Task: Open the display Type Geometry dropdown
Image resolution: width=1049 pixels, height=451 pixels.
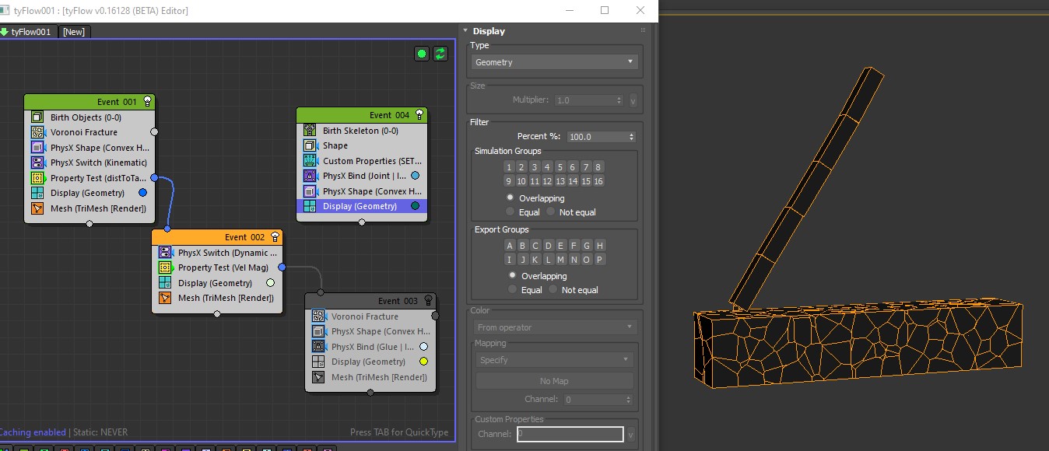Action: click(x=556, y=62)
